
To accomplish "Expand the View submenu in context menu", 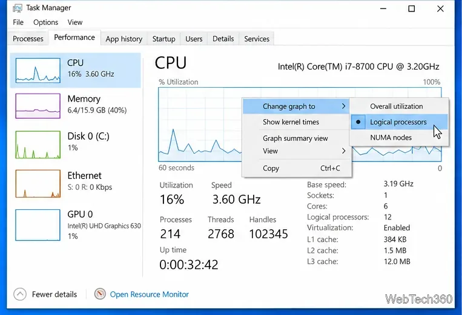I will click(x=296, y=151).
